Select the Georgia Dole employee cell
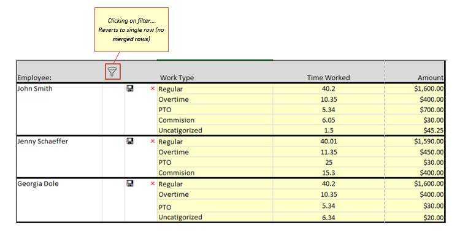The image size is (460, 233). 59,200
